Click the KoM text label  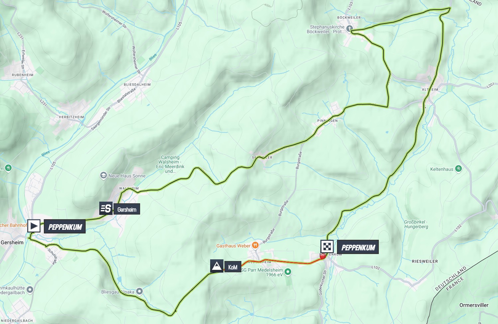232,267
